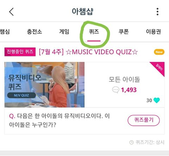This screenshot has height=156, width=169.
Task: Open the 이용권 tab
Action: [154, 32]
